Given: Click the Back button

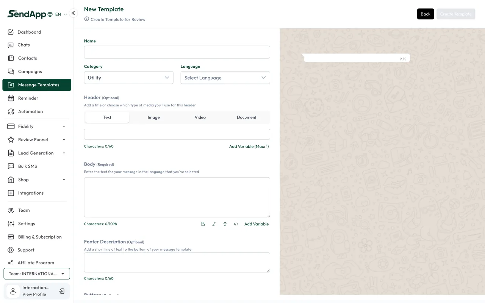Looking at the screenshot, I should pos(426,14).
